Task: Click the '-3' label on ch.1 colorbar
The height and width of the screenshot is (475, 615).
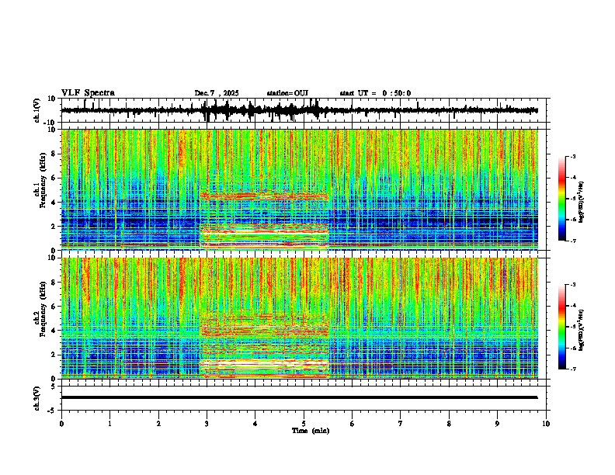Action: click(x=572, y=156)
